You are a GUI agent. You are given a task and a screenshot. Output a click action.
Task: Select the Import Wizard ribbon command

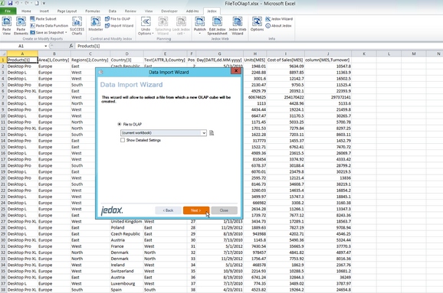pyautogui.click(x=120, y=26)
